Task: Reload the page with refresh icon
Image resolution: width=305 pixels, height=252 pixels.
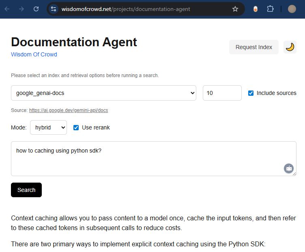Action: click(x=36, y=9)
